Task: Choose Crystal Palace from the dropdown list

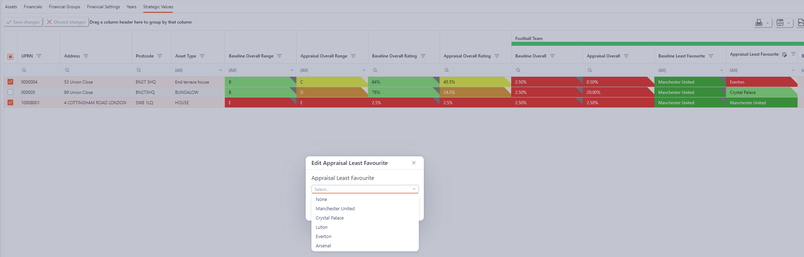Action: pyautogui.click(x=365, y=218)
